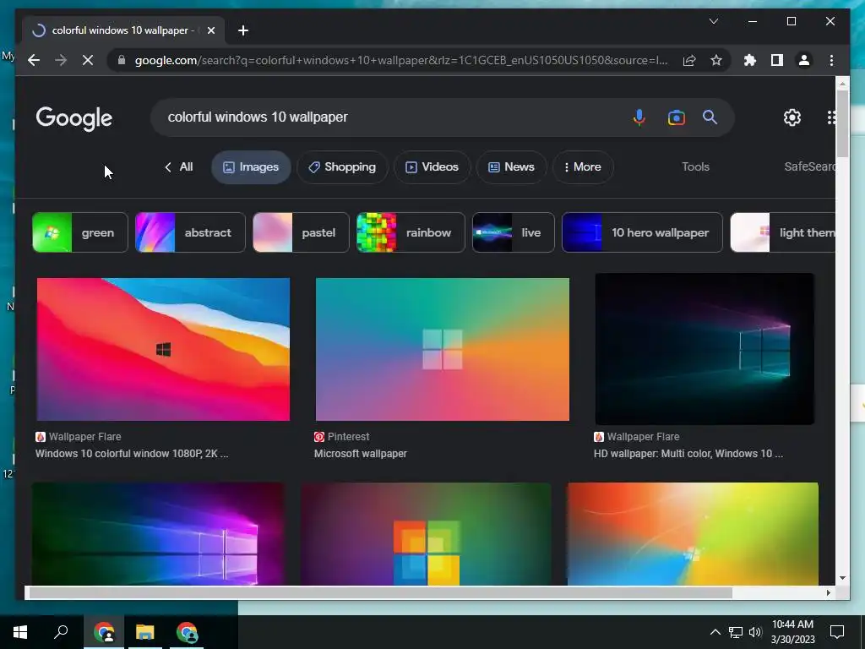865x649 pixels.
Task: Click the page's vertical scrollbar thumb
Action: (842, 123)
